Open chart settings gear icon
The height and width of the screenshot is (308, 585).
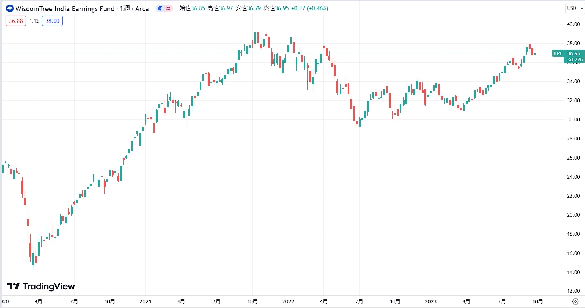575,302
